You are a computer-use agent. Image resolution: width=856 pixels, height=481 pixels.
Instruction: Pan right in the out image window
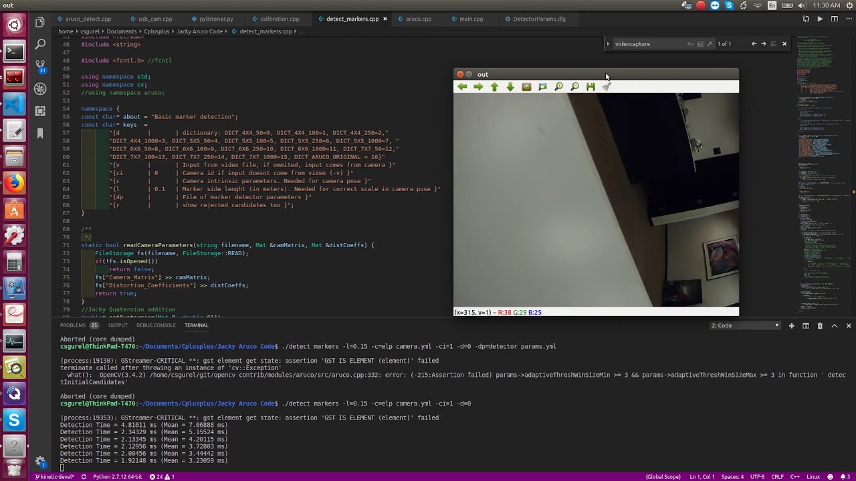tap(478, 87)
